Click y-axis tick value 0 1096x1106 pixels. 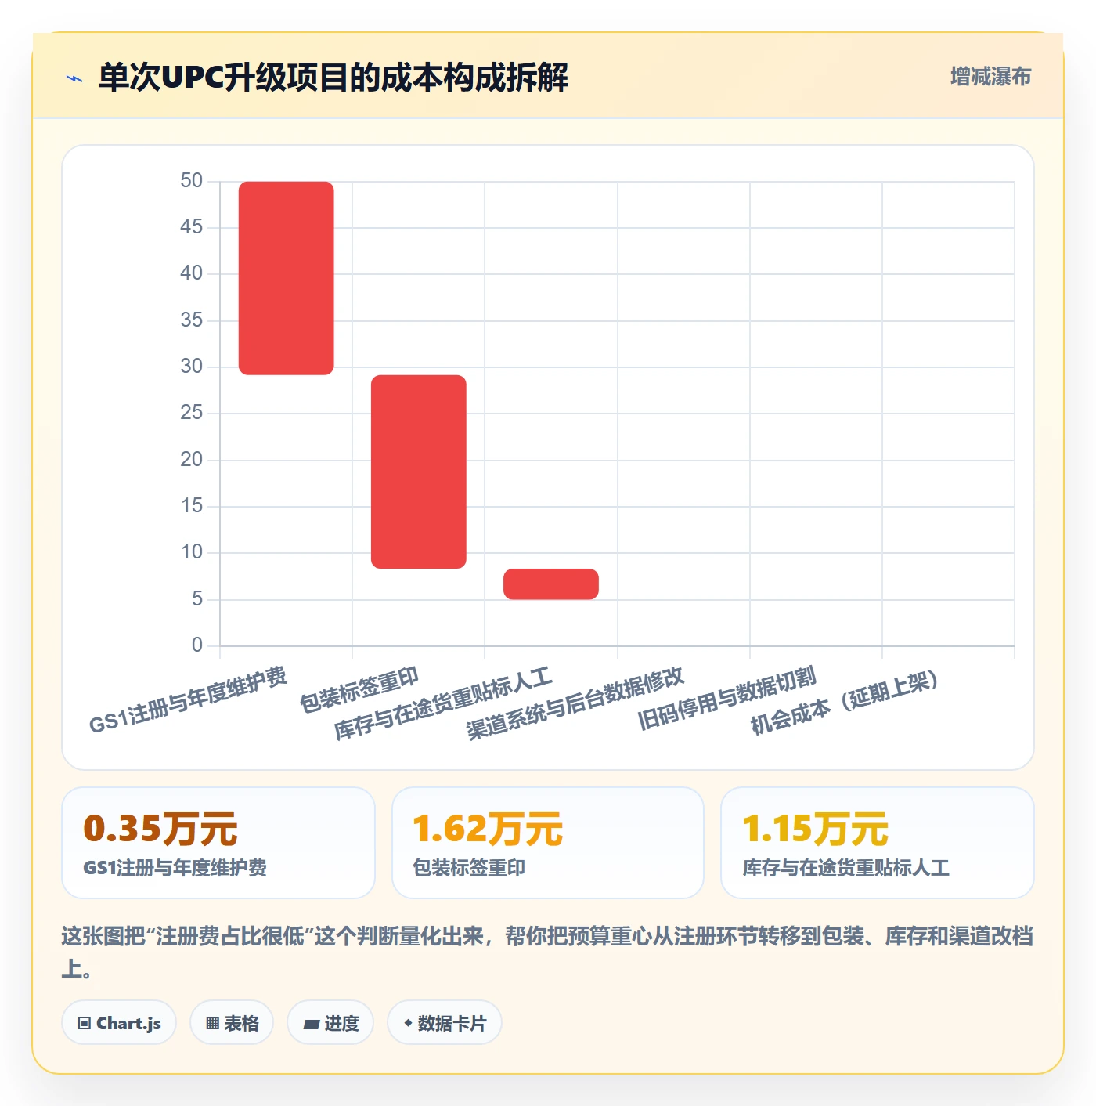click(x=197, y=645)
